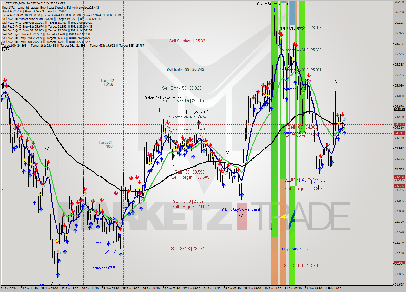The height and width of the screenshot is (292, 406).
Task: Select the 'Sell 261.8 | 21.993' label
Action: (301, 265)
